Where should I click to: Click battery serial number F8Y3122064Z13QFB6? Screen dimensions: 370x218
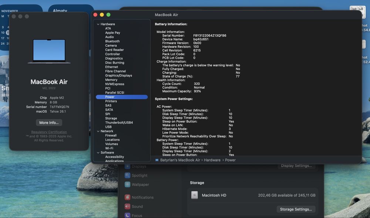(x=209, y=36)
